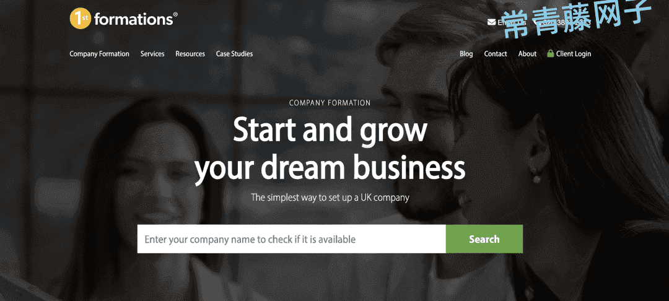Screen dimensions: 669x301
Task: Click the green Search button
Action: 484,239
